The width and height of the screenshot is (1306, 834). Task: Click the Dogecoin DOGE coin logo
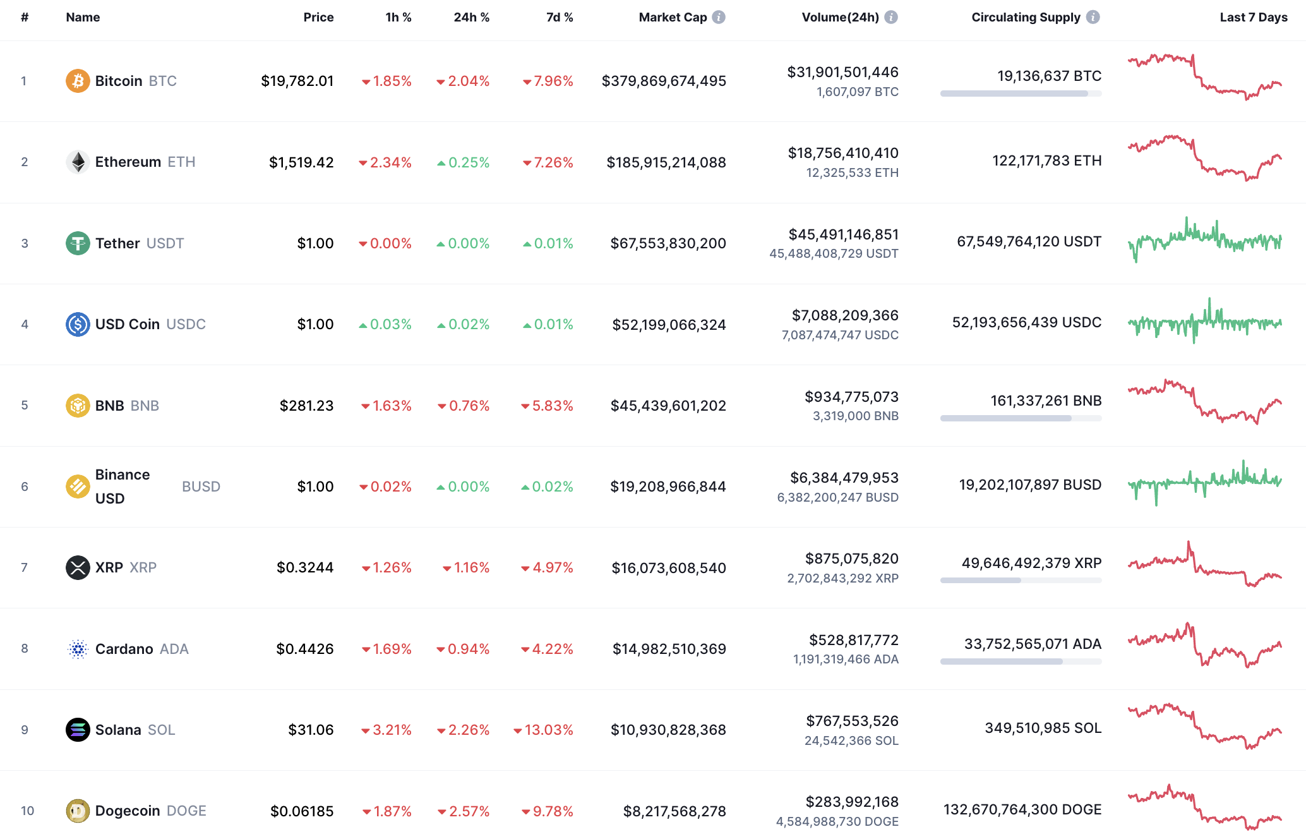click(77, 811)
